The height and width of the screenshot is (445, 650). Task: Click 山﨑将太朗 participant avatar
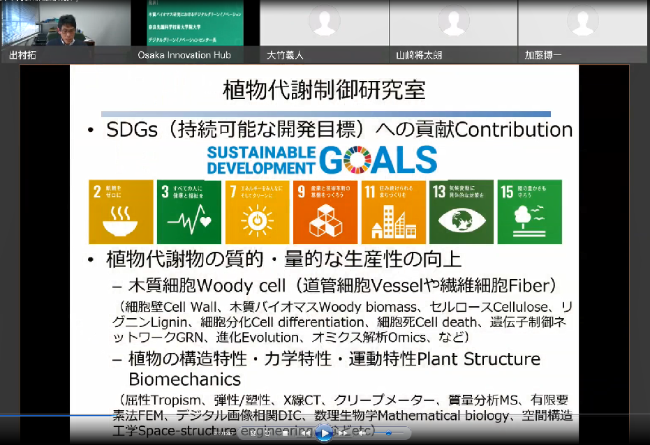click(x=454, y=24)
